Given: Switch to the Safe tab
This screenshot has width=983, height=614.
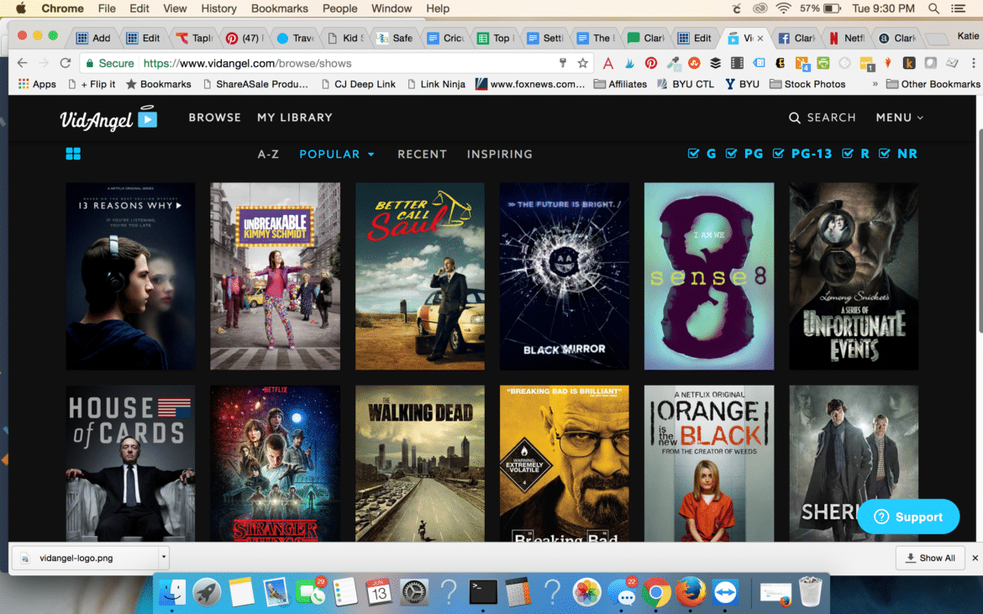Looking at the screenshot, I should (x=395, y=39).
